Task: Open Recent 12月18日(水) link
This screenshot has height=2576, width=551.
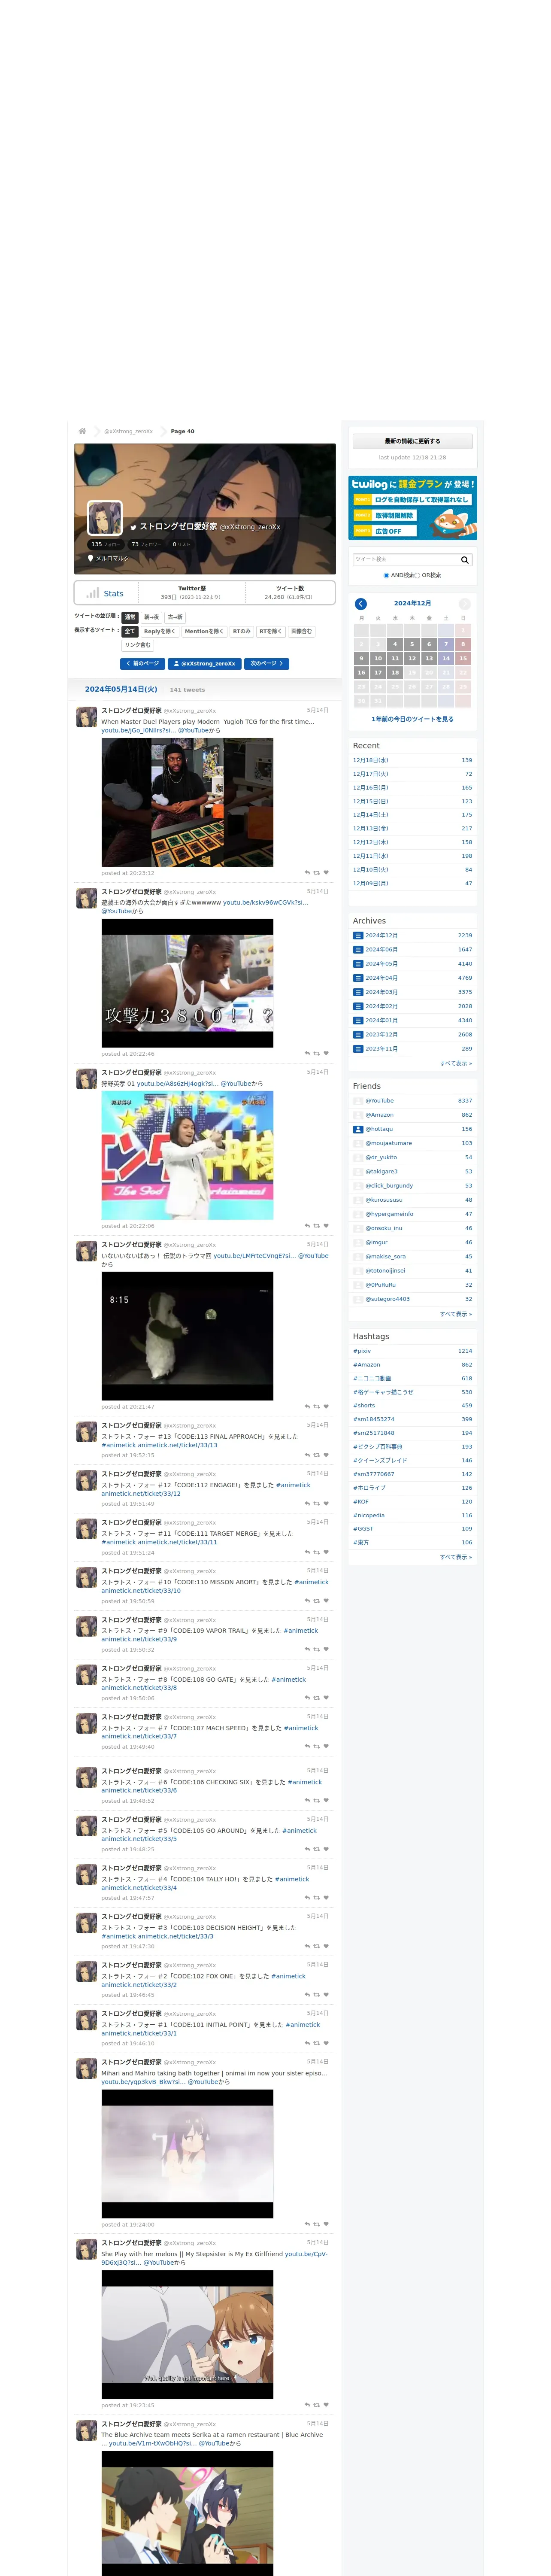Action: point(371,760)
